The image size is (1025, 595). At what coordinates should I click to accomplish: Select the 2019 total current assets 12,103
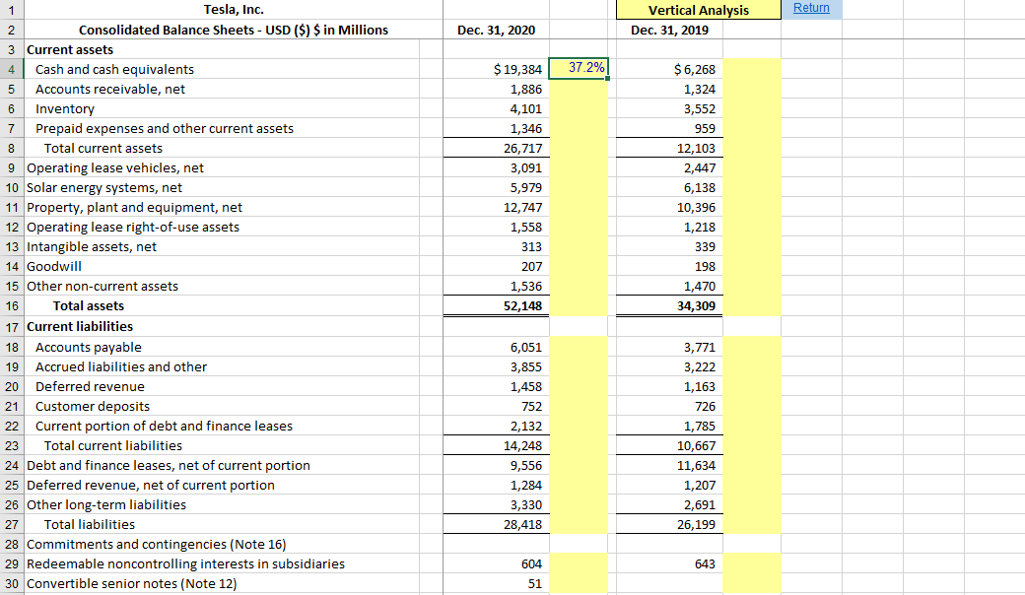(x=669, y=149)
